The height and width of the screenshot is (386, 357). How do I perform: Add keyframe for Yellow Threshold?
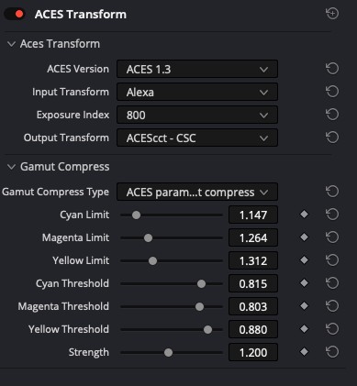coord(304,329)
